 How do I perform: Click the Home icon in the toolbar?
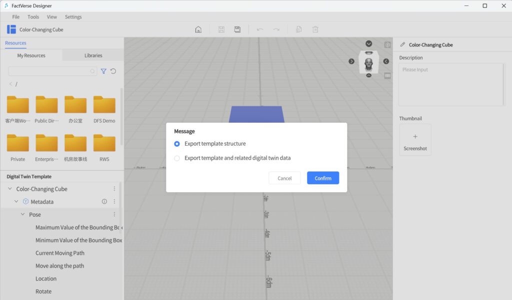click(198, 29)
